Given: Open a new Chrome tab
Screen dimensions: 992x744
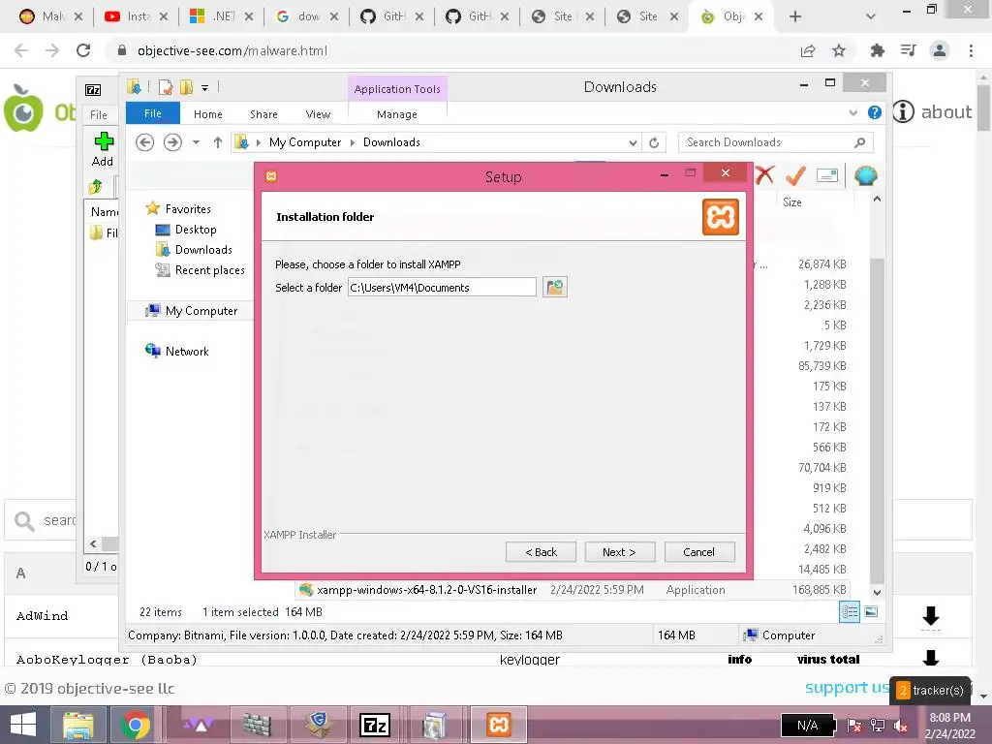Looking at the screenshot, I should 795,16.
